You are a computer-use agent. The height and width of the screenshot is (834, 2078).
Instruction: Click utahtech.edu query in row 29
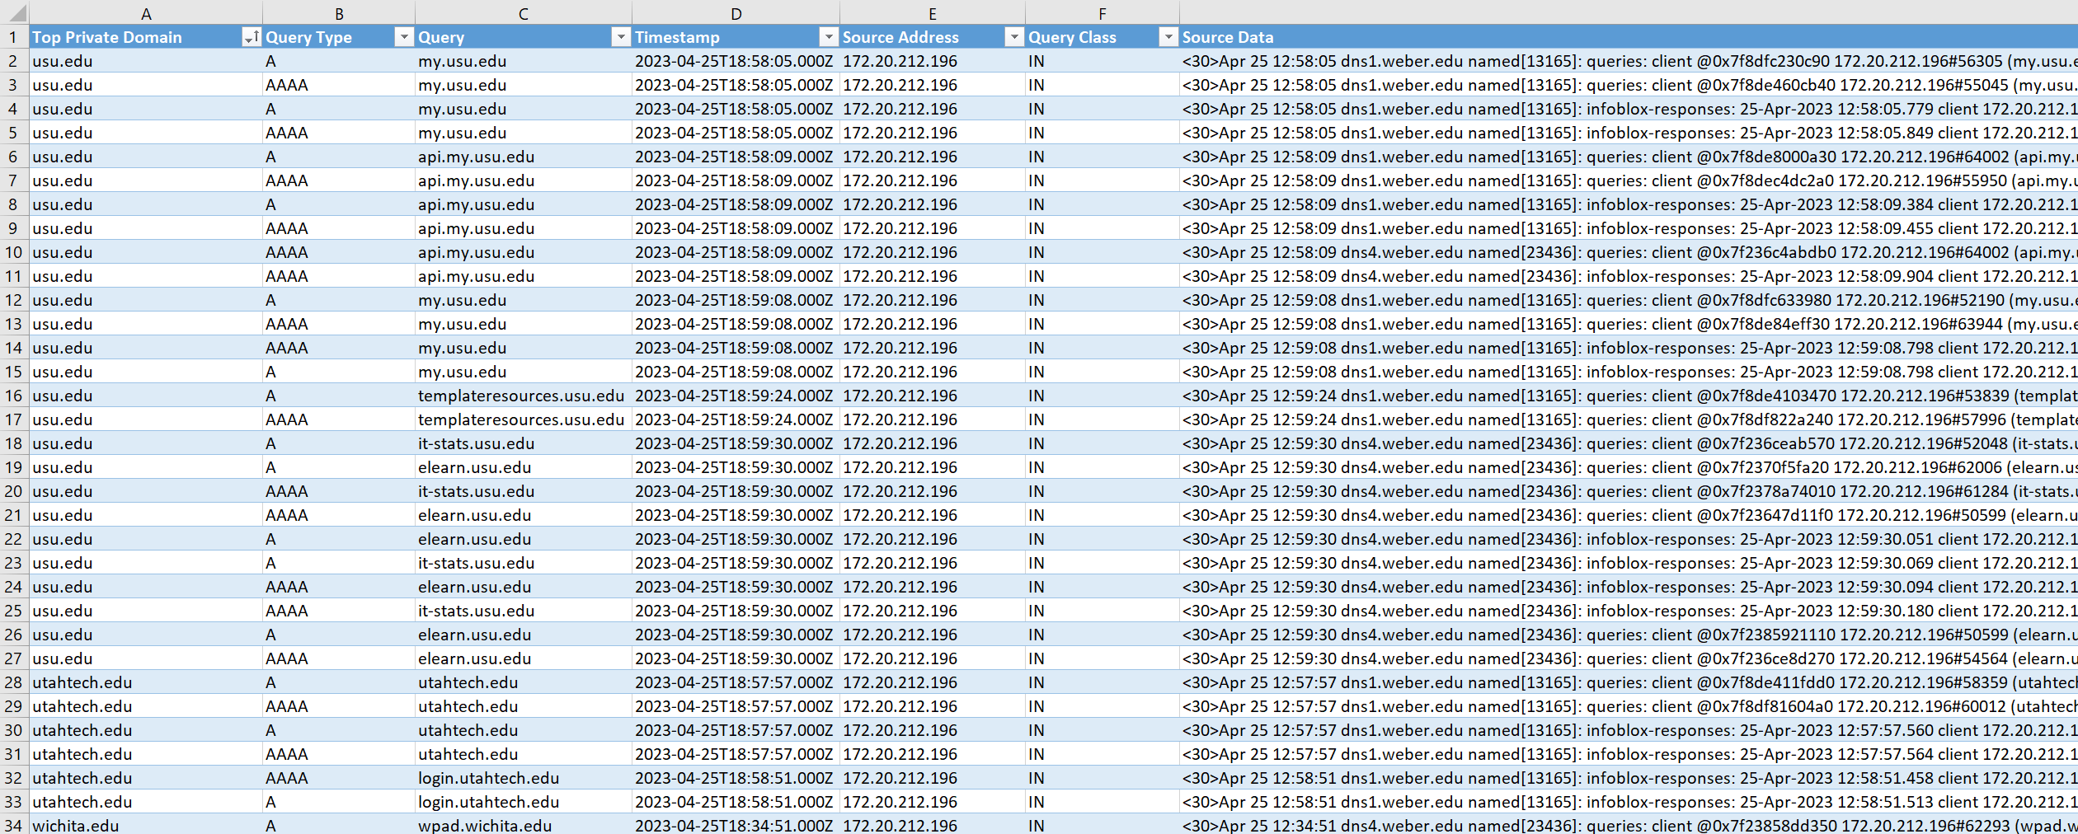pos(524,706)
